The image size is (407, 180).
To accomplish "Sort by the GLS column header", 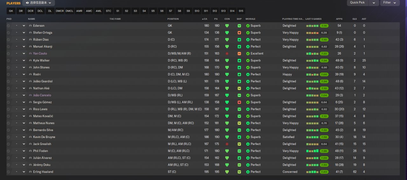I will click(355, 19).
